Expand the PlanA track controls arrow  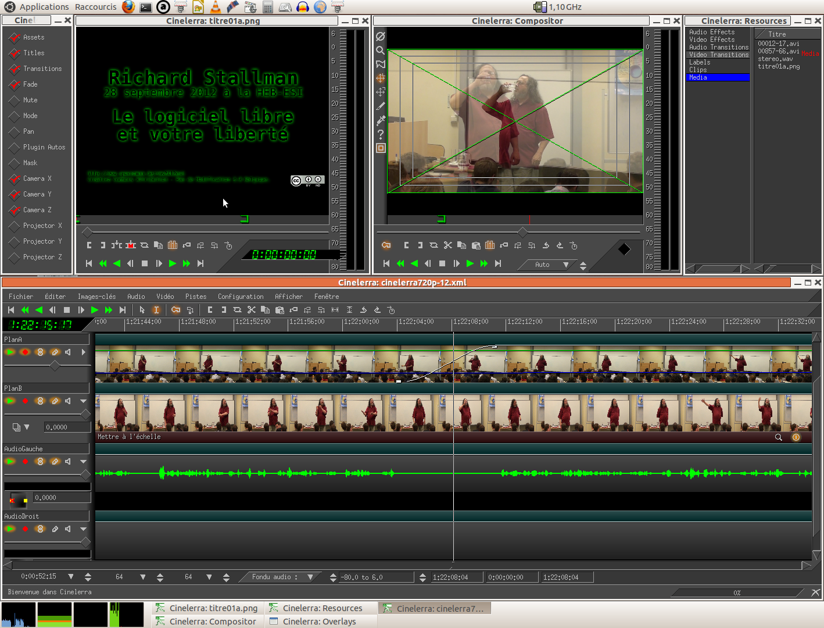point(83,352)
